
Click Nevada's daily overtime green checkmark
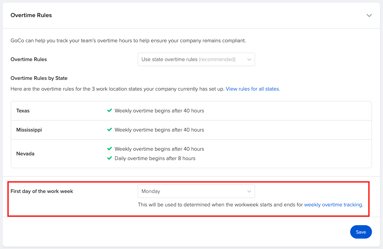click(109, 158)
